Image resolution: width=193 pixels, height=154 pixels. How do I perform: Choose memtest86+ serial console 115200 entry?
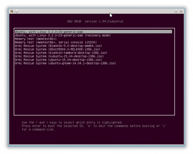click(x=56, y=42)
